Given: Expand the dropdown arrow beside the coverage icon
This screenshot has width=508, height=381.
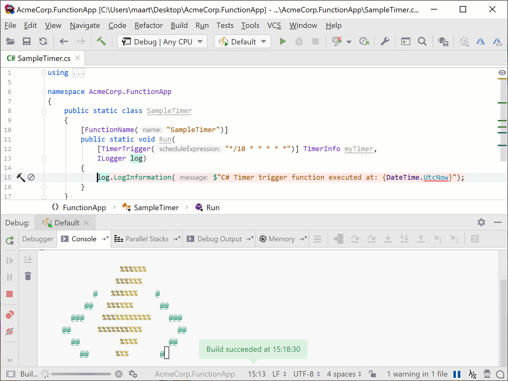Looking at the screenshot, I should pos(349,42).
